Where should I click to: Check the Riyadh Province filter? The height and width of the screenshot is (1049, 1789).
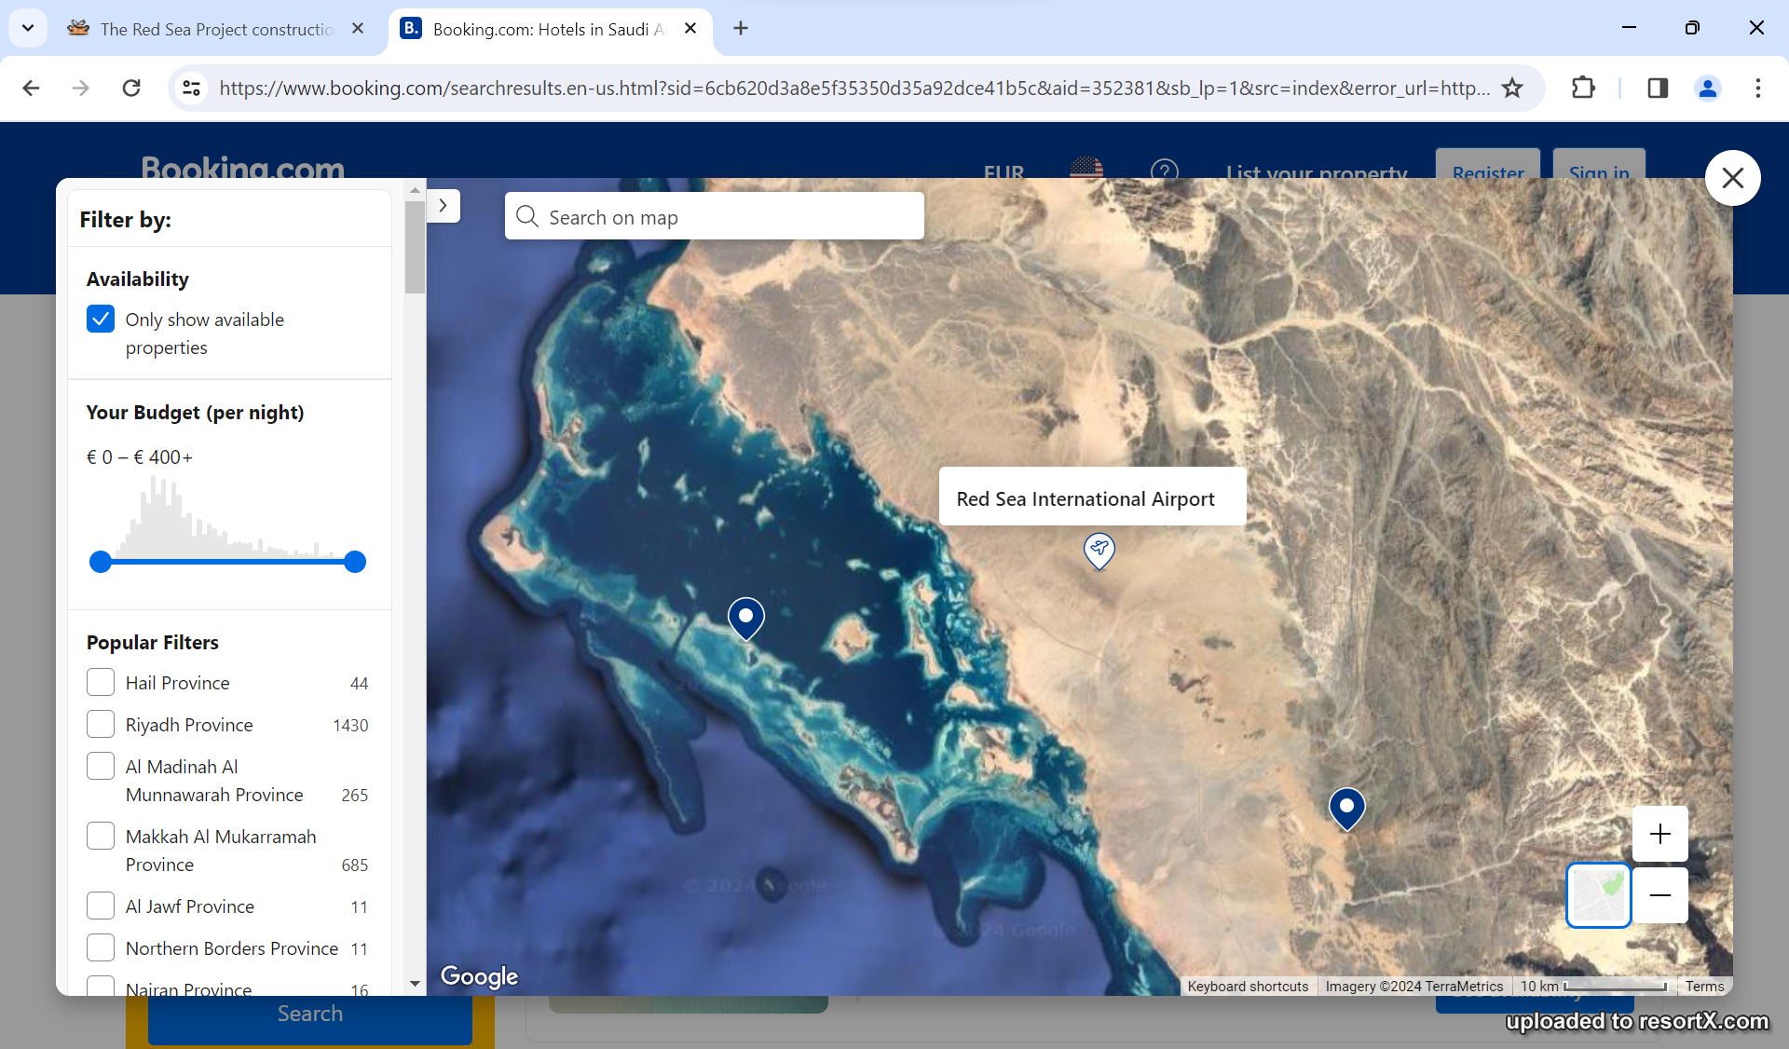pyautogui.click(x=101, y=724)
